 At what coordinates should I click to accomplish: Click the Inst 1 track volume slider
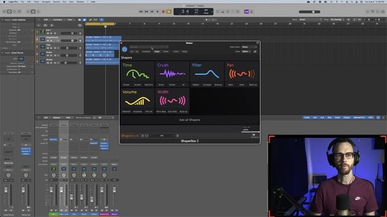point(69,33)
